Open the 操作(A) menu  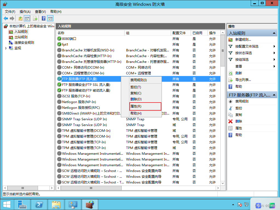coord(25,11)
